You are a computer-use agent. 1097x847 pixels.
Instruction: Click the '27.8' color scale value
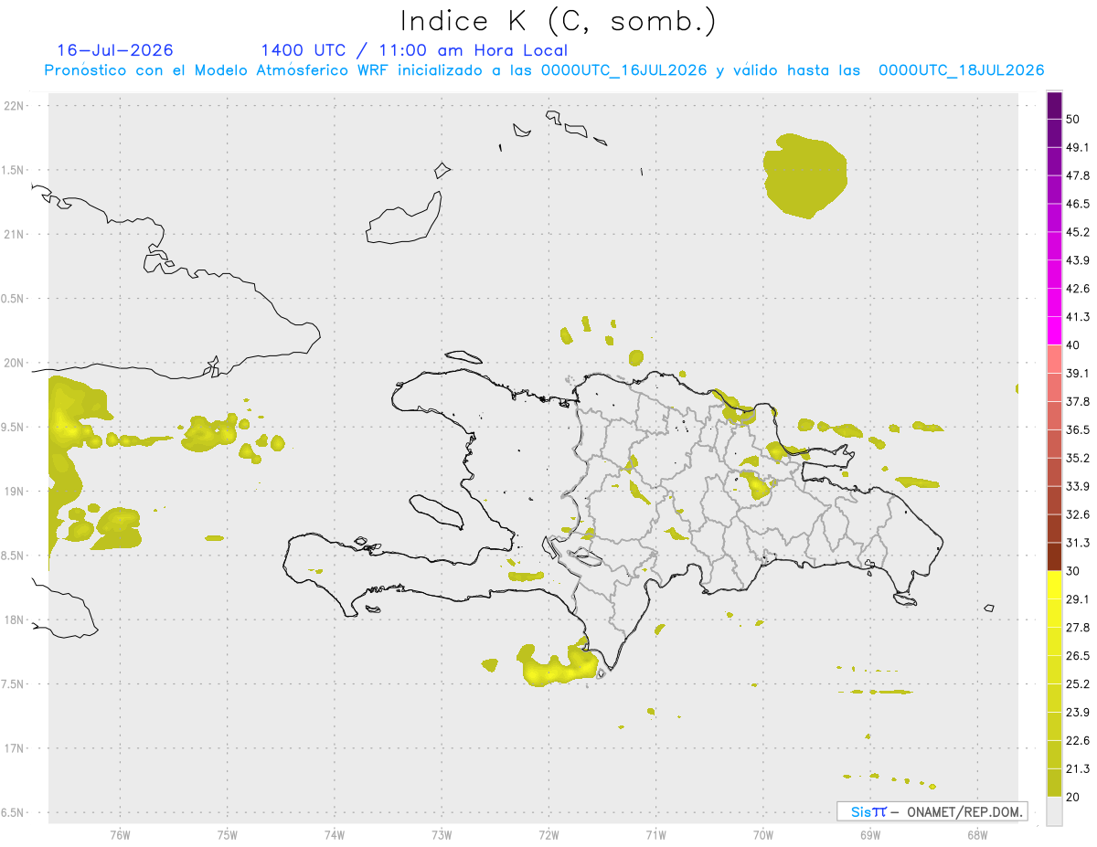coord(1078,628)
